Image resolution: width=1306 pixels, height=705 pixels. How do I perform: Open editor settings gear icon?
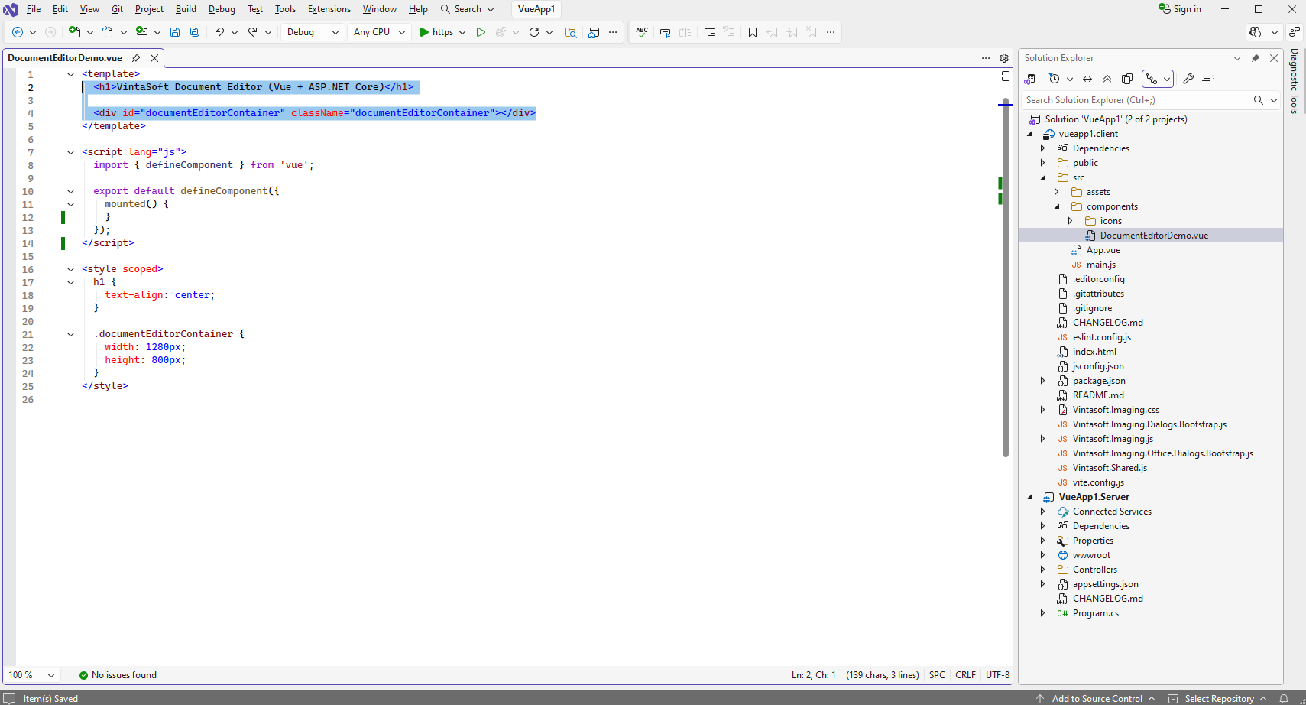(1004, 58)
